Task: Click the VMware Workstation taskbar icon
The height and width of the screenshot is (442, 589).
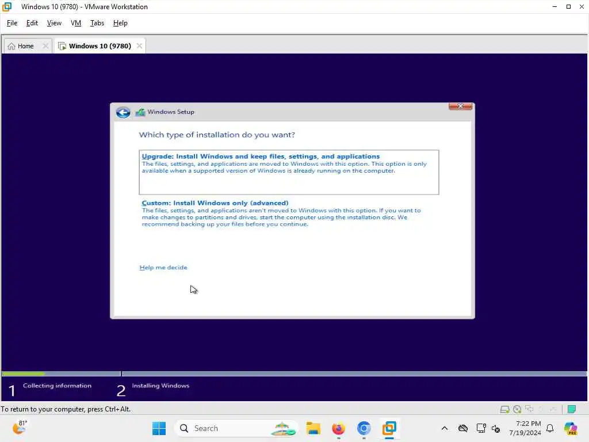Action: tap(389, 428)
